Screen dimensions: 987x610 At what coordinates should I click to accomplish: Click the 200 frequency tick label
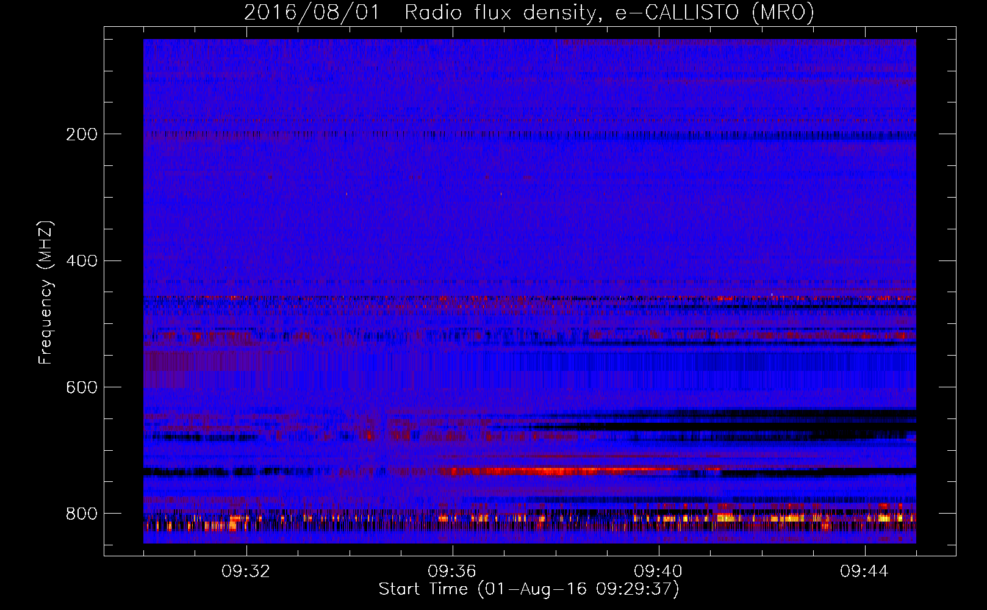[82, 134]
